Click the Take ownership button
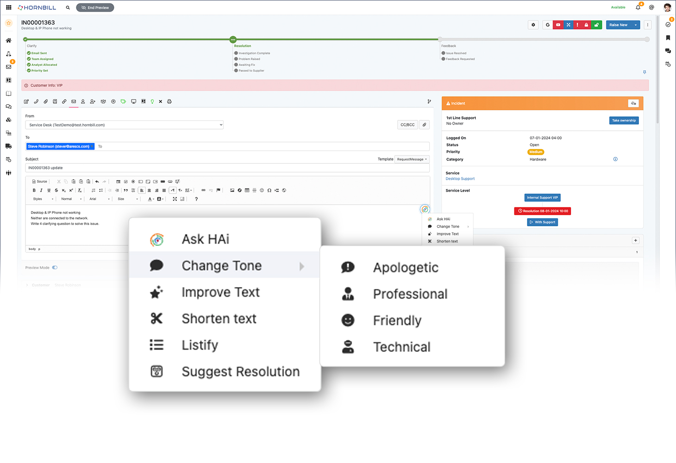Screen dimensions: 676x463 pyautogui.click(x=624, y=120)
